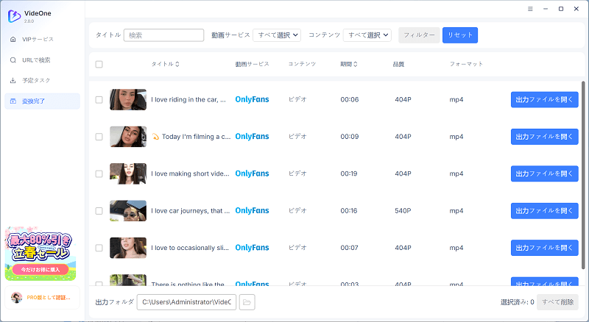Open output file for "I love riding" row
Screen dimensions: 589x322
[x=544, y=100]
